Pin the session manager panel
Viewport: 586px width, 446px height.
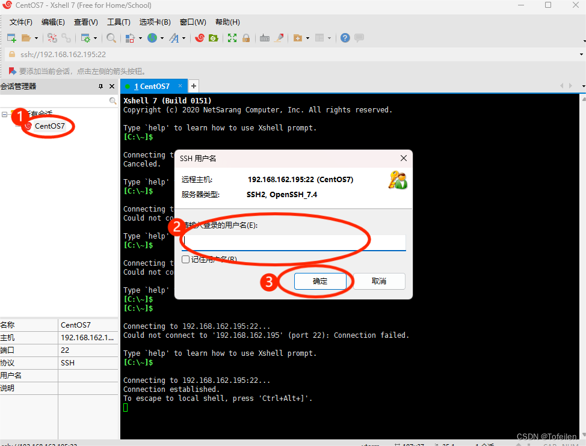click(x=100, y=86)
